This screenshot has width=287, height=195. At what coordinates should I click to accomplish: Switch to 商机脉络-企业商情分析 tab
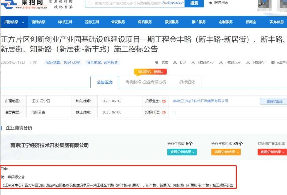tap(146, 82)
